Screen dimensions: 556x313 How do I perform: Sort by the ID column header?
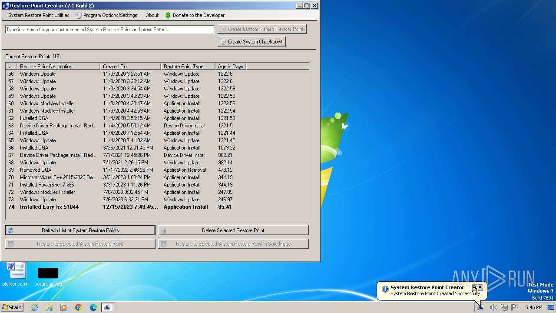tap(11, 67)
